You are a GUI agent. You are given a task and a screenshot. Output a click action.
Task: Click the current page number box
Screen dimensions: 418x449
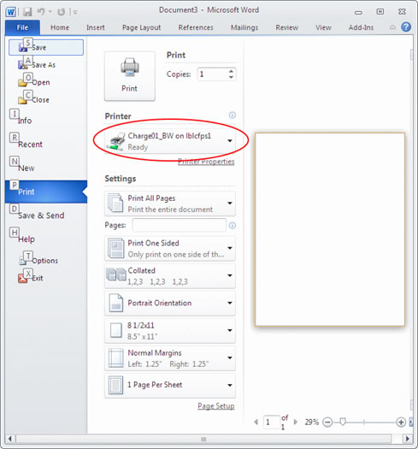pyautogui.click(x=271, y=422)
